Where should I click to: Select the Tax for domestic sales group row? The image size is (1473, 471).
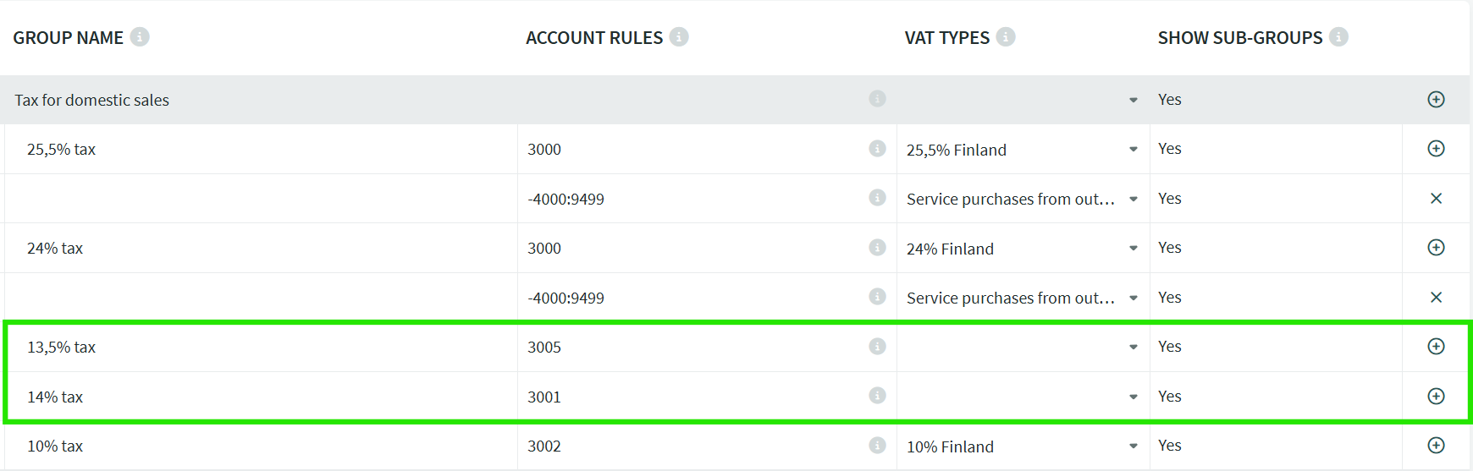pos(254,101)
